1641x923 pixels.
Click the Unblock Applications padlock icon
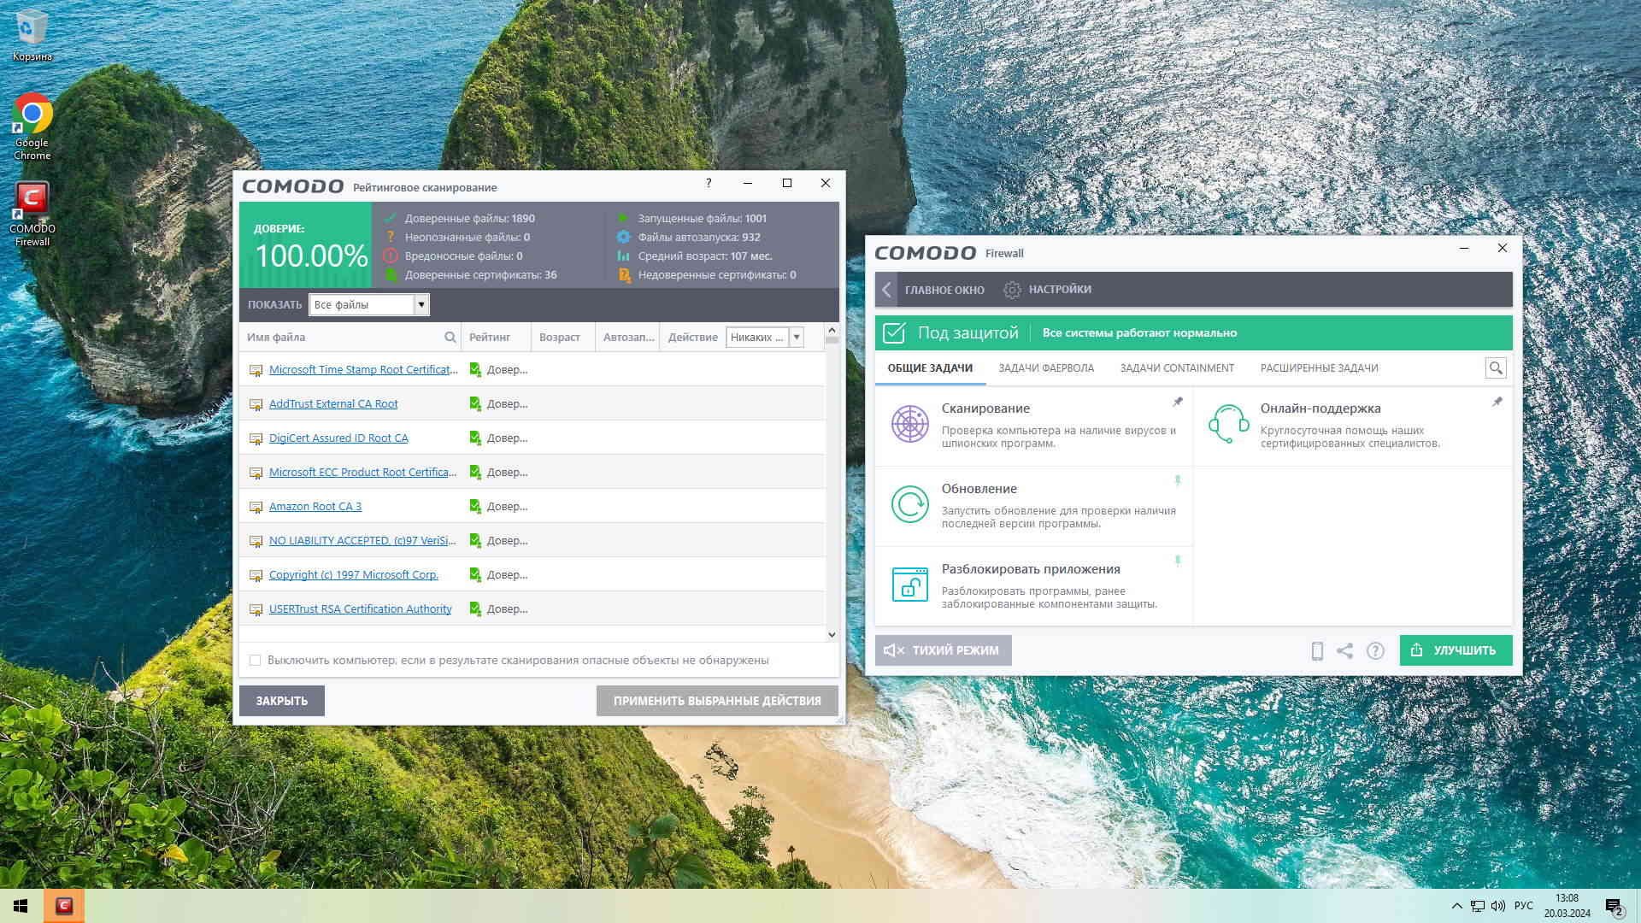909,585
